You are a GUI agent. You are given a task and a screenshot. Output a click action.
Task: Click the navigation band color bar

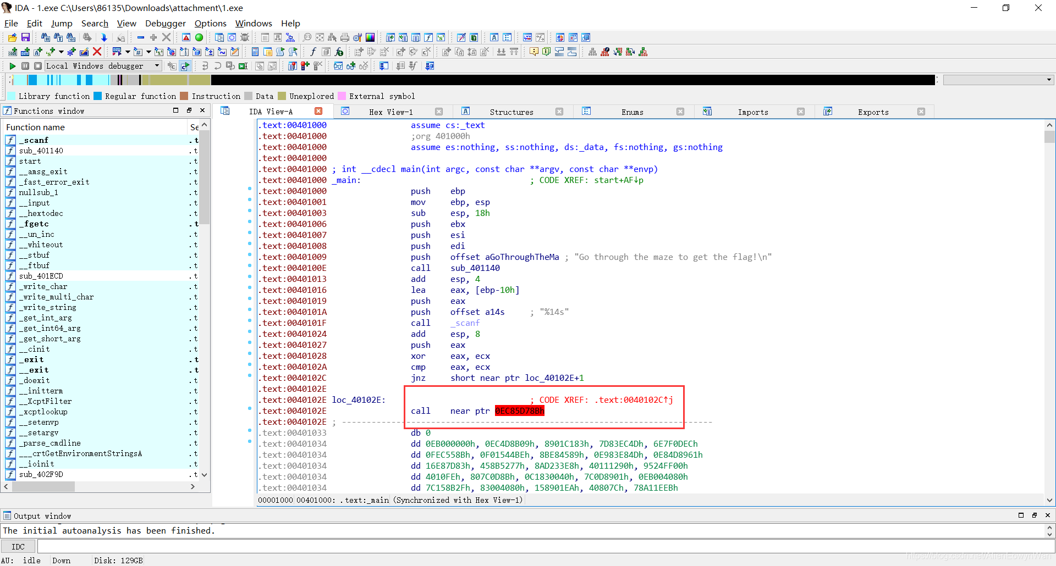473,80
